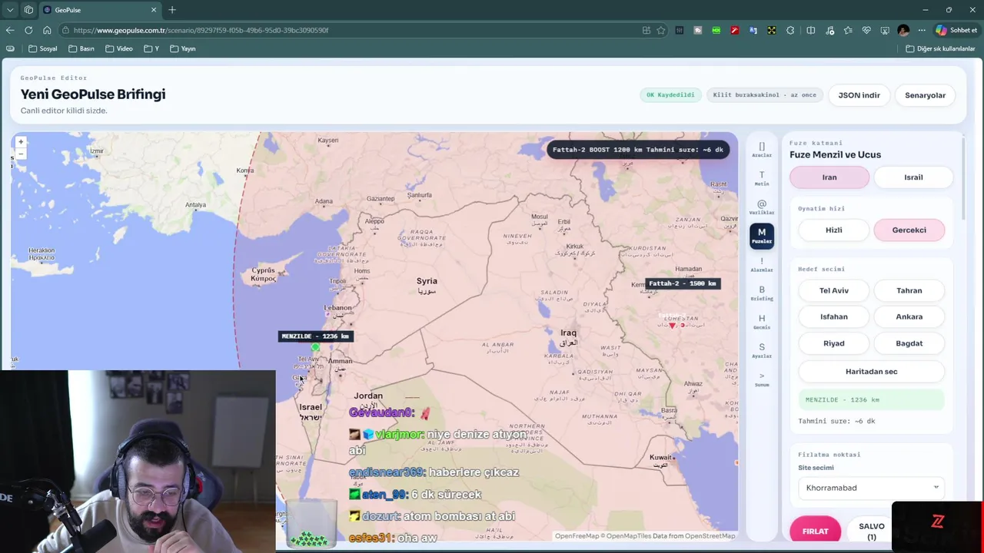984x553 pixels.
Task: Choose Bagdat as target
Action: click(x=909, y=343)
